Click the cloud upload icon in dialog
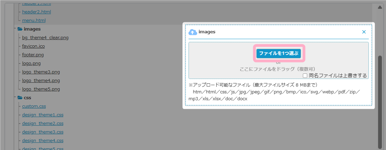 click(x=193, y=32)
